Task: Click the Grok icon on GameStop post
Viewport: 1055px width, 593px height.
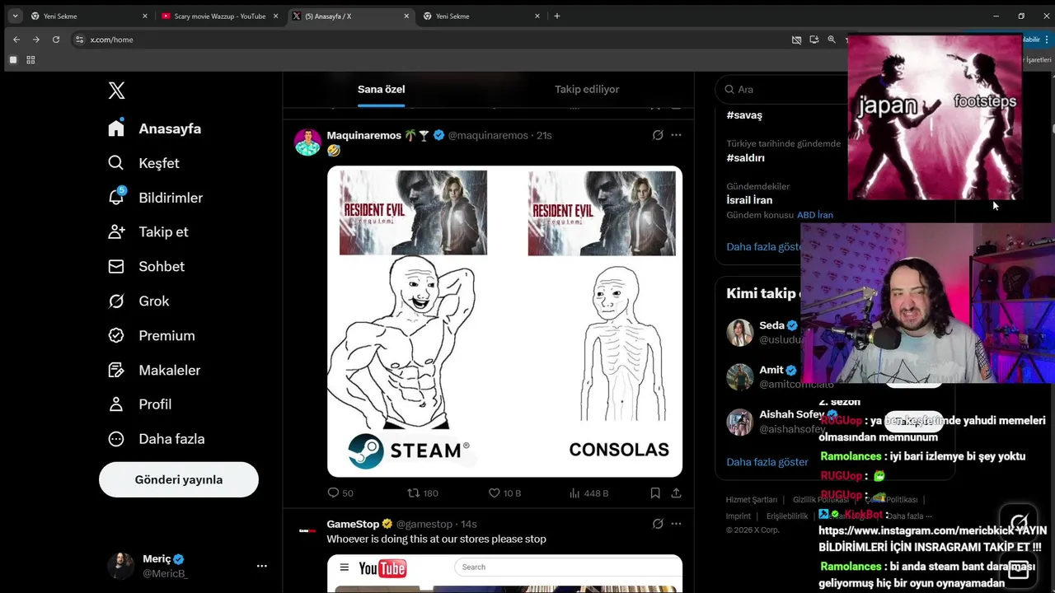Action: [658, 524]
